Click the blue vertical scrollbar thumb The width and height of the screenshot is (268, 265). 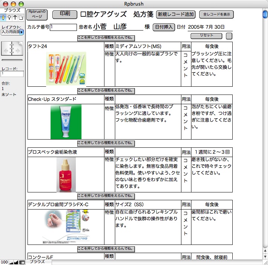click(x=265, y=14)
